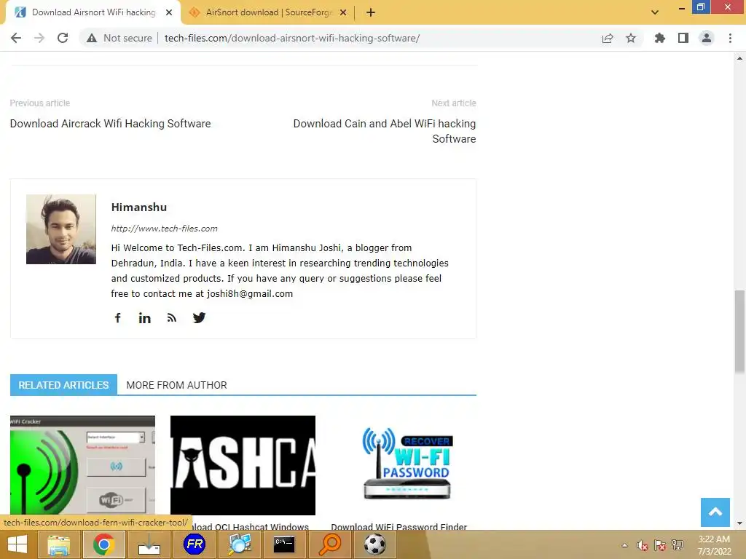Open the orange magnifier search app
The image size is (746, 559).
click(x=330, y=544)
